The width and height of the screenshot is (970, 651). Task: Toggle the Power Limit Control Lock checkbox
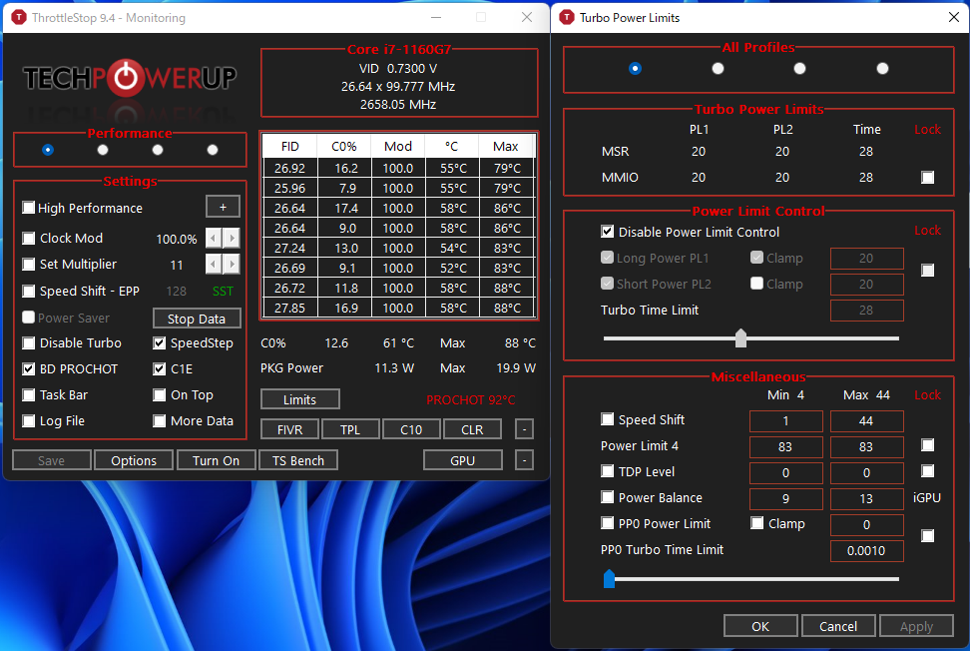[x=927, y=271]
